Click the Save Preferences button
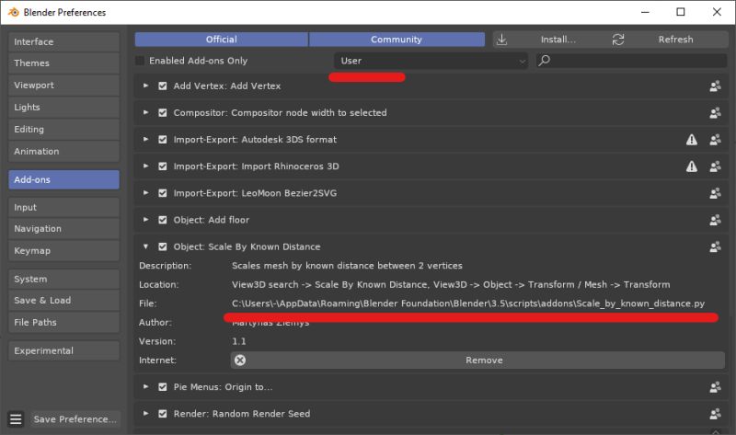Screen dimensions: 736x435 click(75, 419)
